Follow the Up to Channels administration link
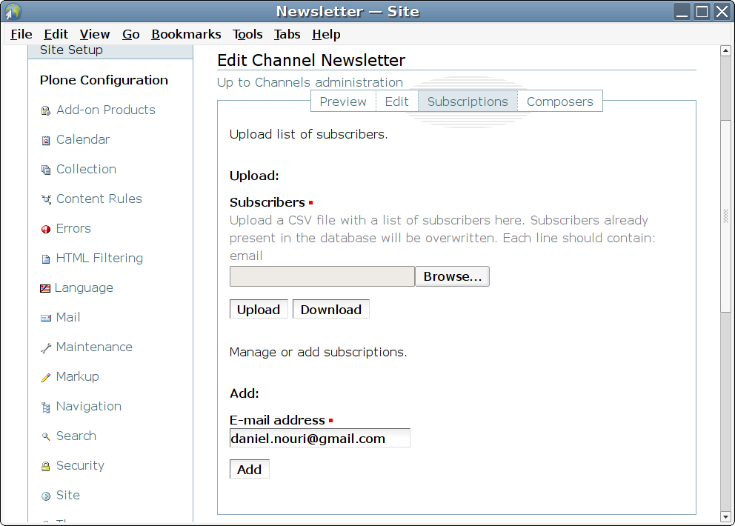This screenshot has height=526, width=735. point(310,82)
